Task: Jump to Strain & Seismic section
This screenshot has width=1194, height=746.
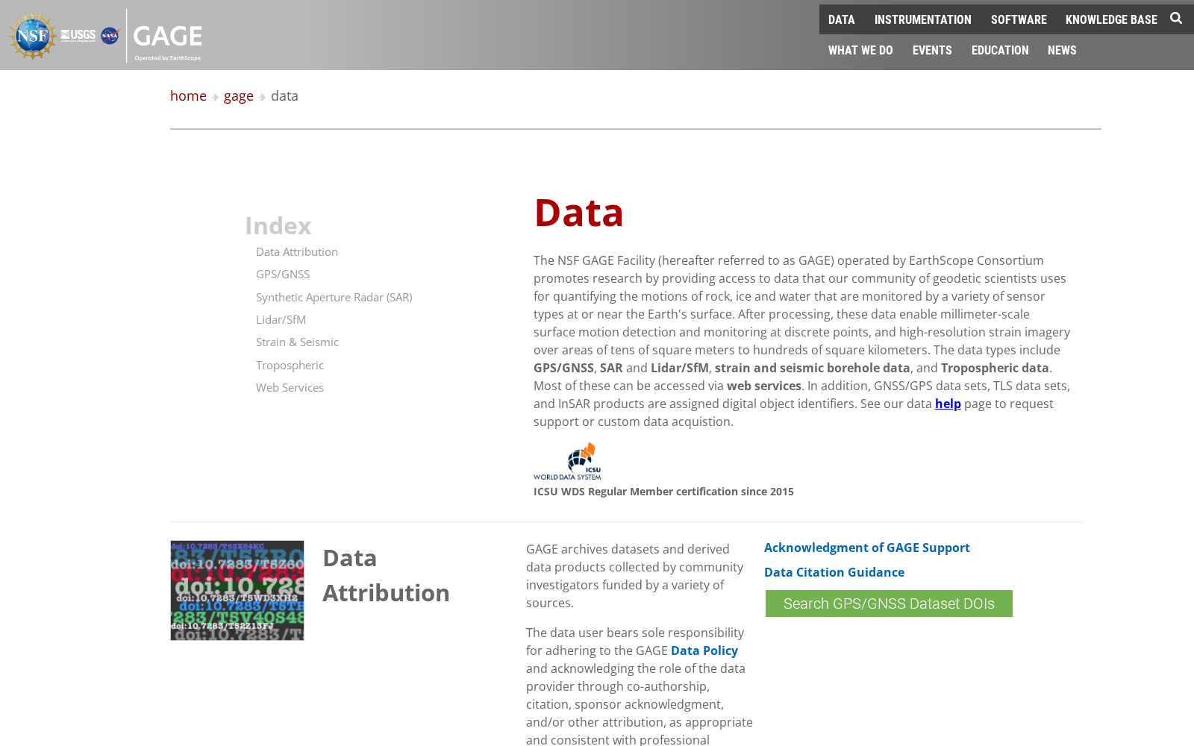Action: 298,342
